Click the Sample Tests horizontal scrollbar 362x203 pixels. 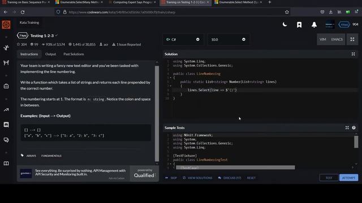(235, 167)
